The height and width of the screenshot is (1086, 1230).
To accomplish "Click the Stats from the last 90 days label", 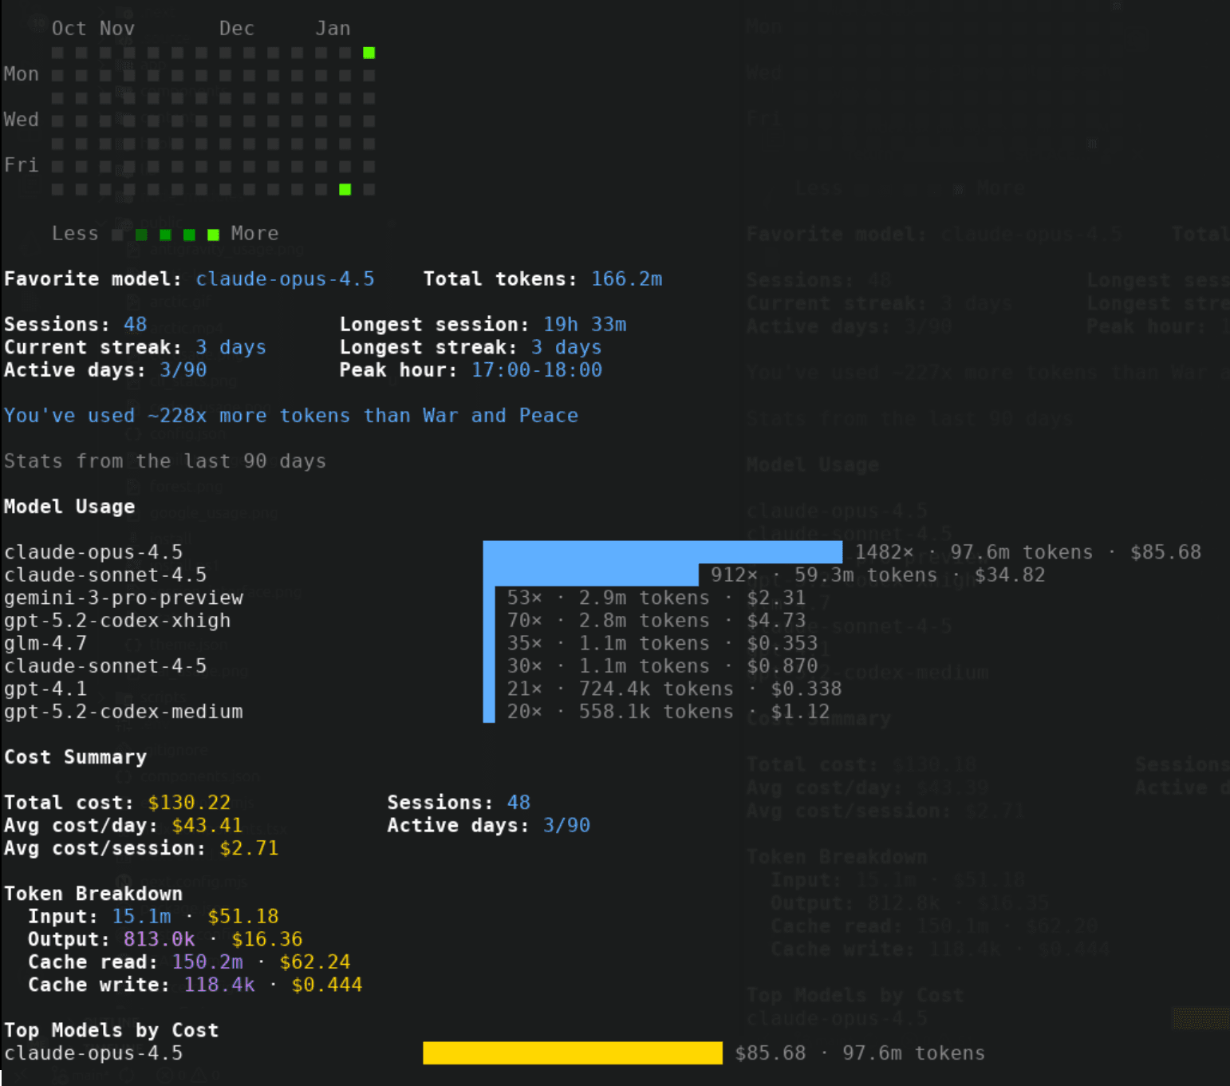I will coord(164,460).
